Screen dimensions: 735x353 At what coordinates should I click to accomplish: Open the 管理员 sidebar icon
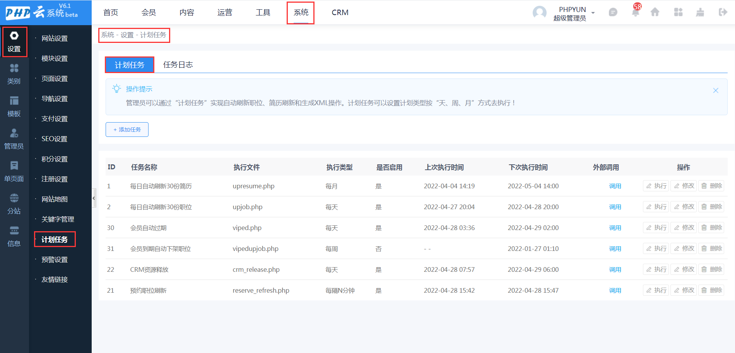pyautogui.click(x=14, y=139)
